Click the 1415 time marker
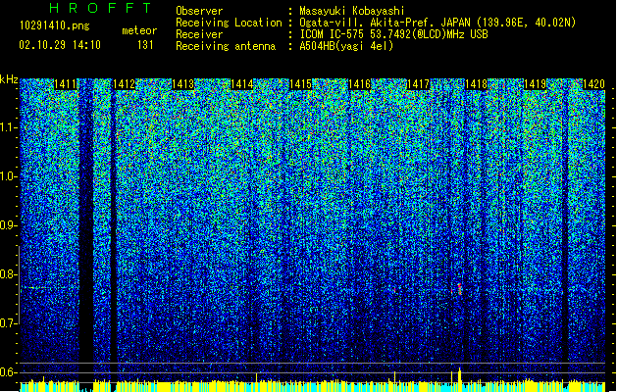 [x=300, y=84]
